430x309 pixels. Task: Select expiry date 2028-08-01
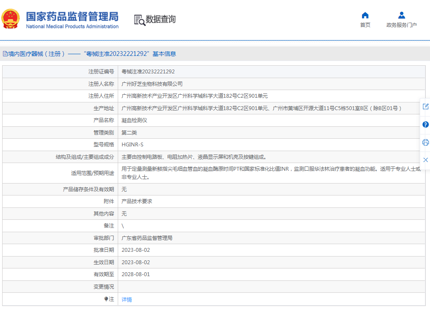136,274
